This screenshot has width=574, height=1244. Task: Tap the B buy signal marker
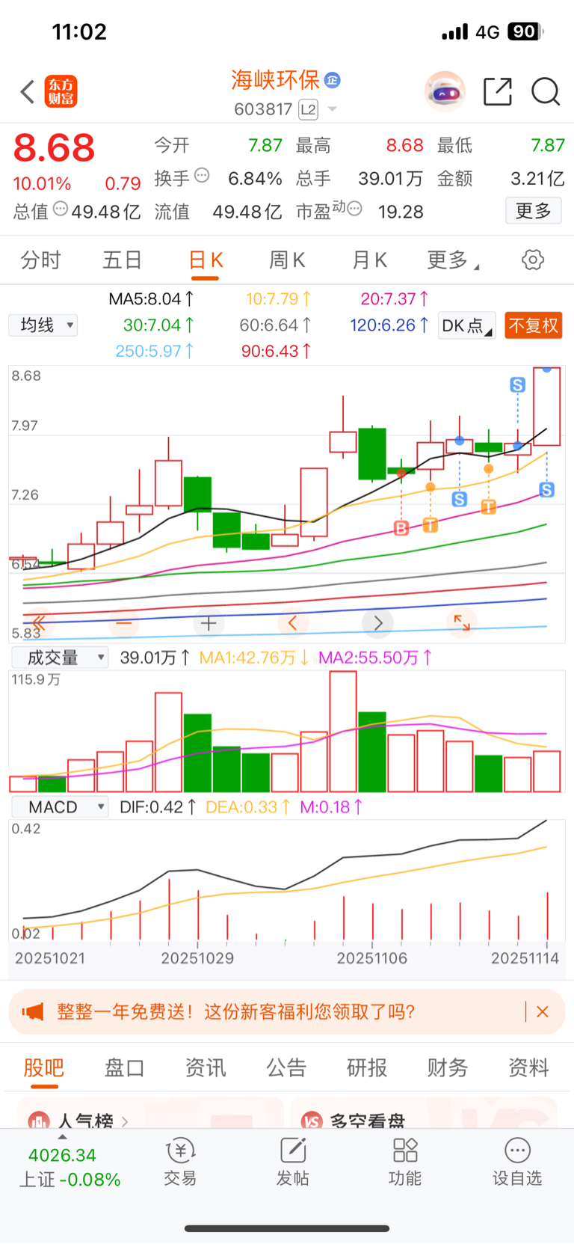point(401,528)
